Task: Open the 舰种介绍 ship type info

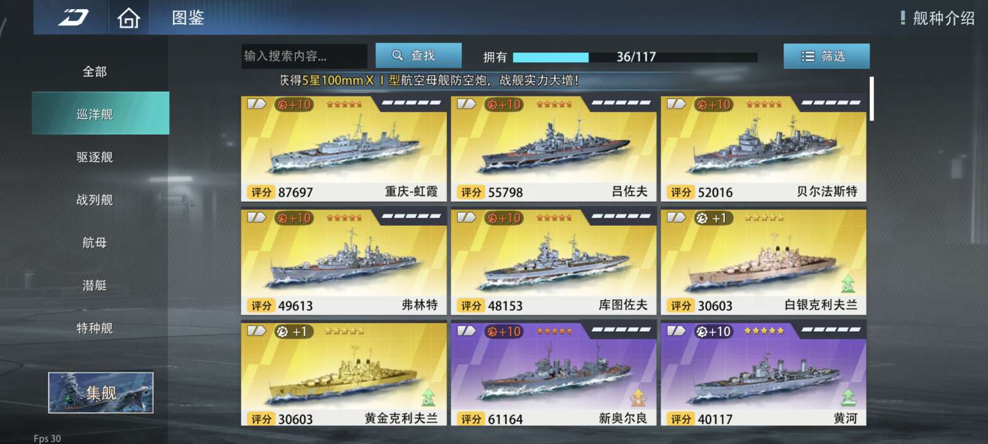Action: pos(937,18)
